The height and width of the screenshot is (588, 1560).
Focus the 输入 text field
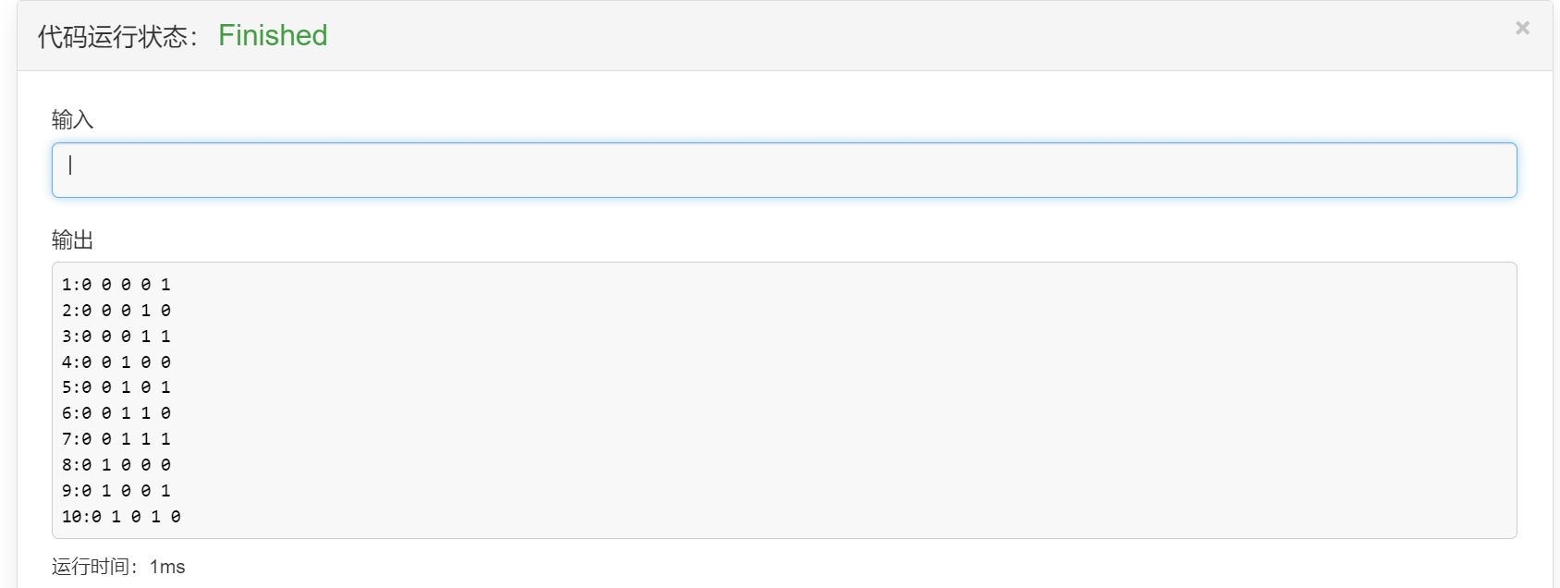point(784,170)
